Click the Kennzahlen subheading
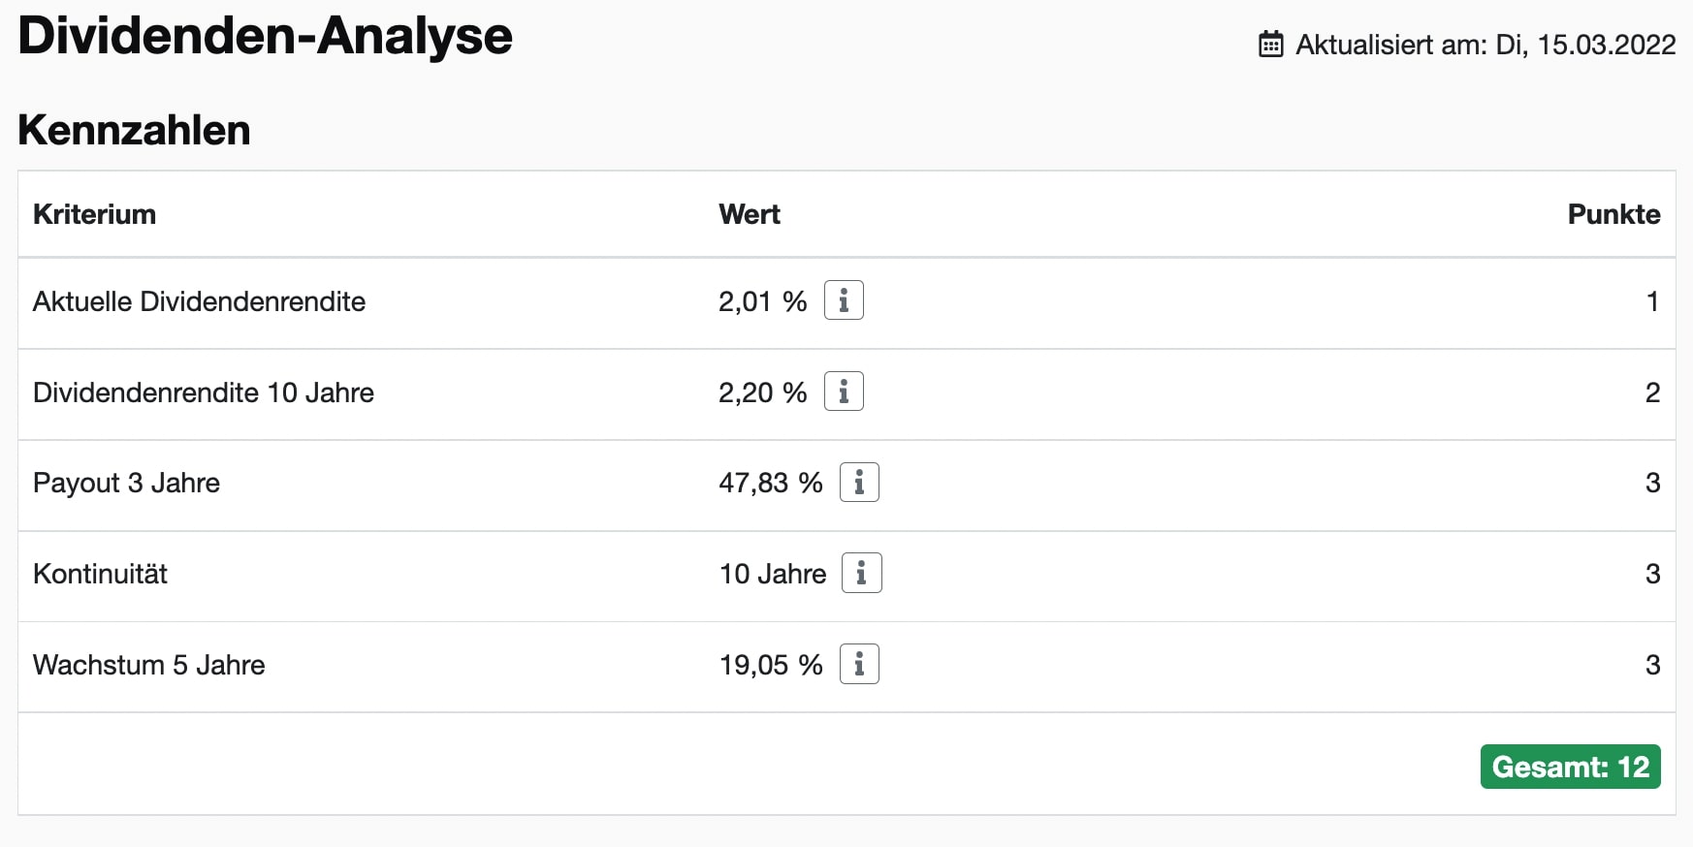The image size is (1693, 847). click(x=134, y=130)
